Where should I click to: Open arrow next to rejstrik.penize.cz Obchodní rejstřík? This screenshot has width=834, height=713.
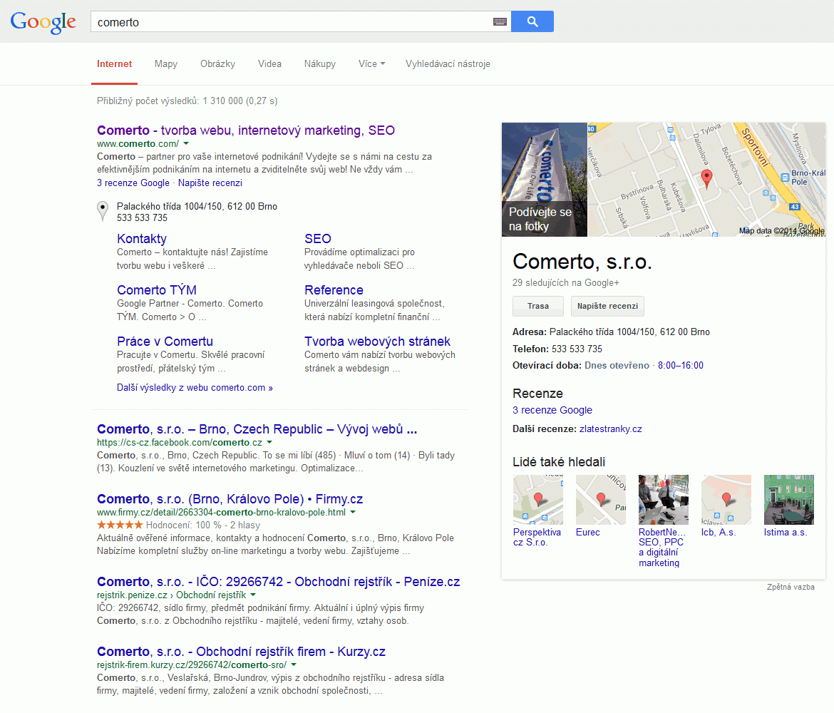click(x=253, y=595)
